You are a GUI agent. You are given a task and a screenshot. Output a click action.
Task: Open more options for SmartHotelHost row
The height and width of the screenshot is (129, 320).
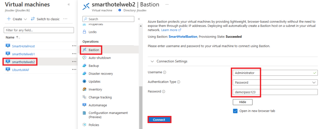coord(74,46)
